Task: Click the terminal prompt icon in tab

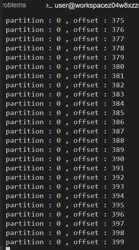Action: 49,6
